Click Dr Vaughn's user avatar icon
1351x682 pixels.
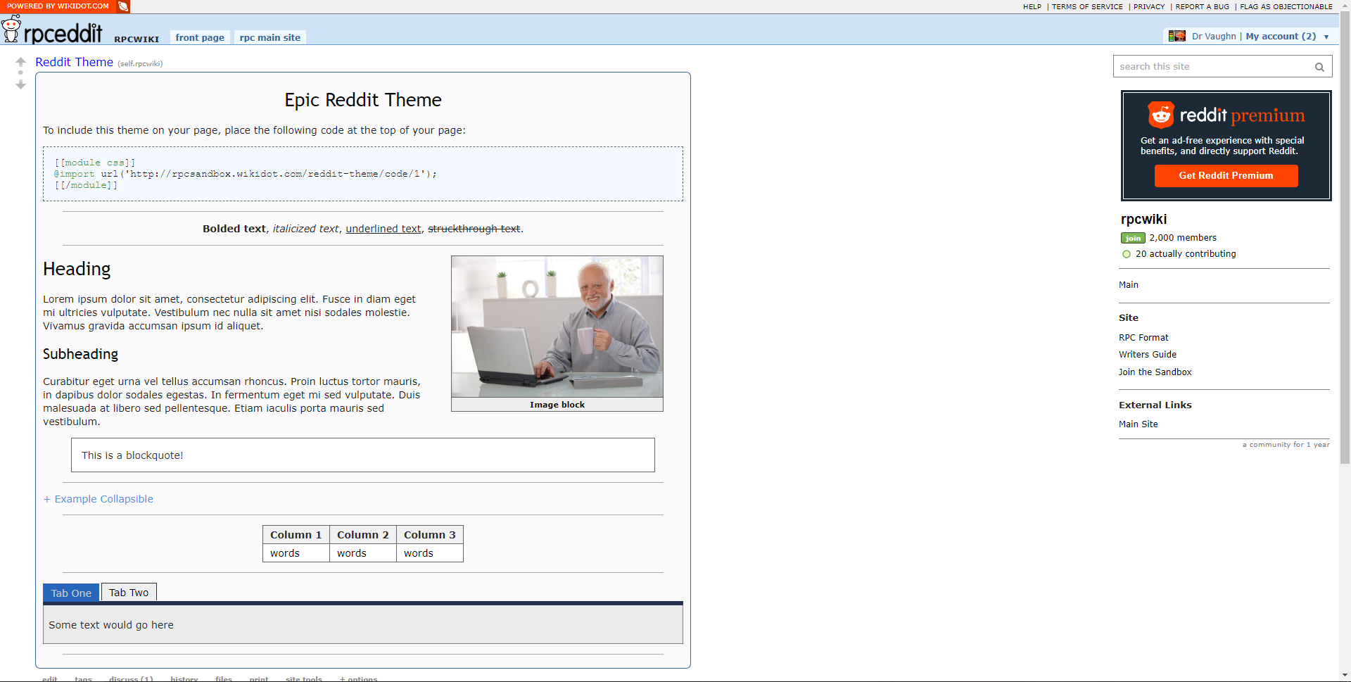tap(1176, 36)
